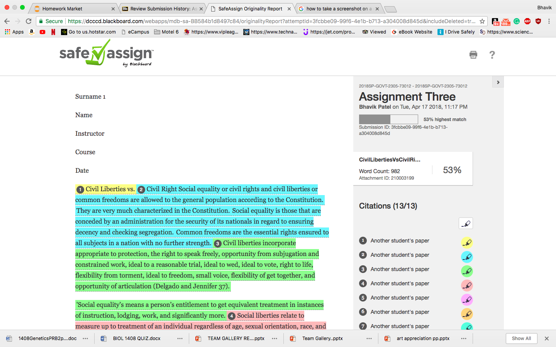Toggle cyan highlight for citation 2

[467, 257]
